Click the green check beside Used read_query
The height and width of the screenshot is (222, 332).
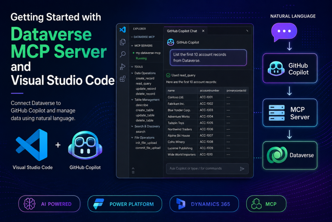pos(168,75)
